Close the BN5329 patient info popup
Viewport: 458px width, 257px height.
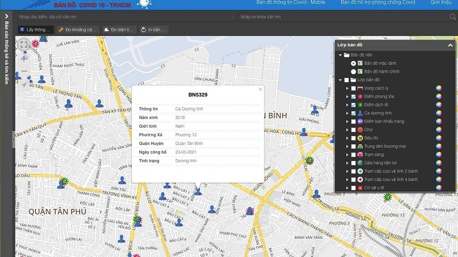[x=260, y=89]
